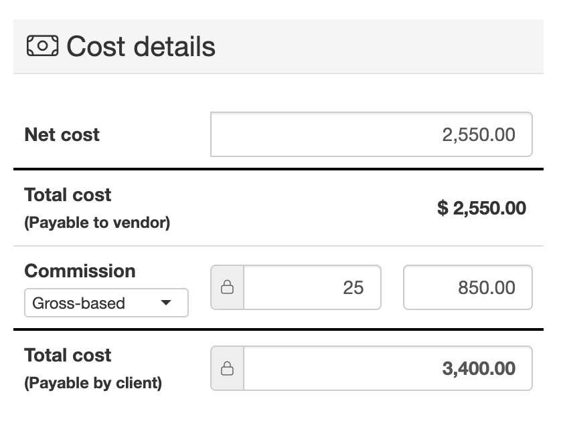Select the commission amount field showing 850.00
Screen dimensions: 561x421
467,288
